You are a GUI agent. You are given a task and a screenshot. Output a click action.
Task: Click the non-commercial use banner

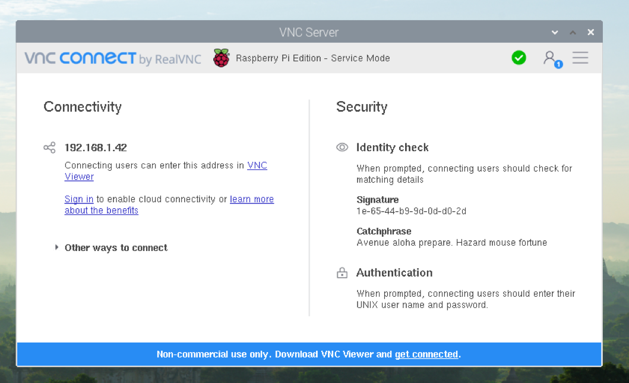coord(267,354)
